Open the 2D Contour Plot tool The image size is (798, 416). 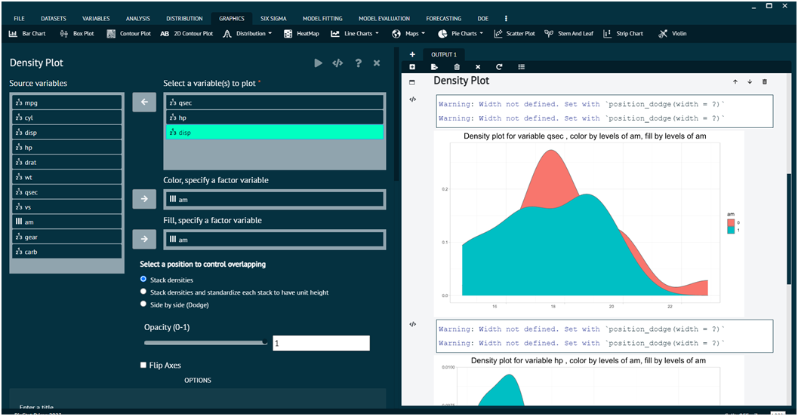(x=186, y=33)
